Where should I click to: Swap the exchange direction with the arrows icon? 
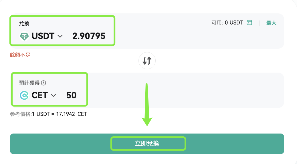pyautogui.click(x=147, y=61)
